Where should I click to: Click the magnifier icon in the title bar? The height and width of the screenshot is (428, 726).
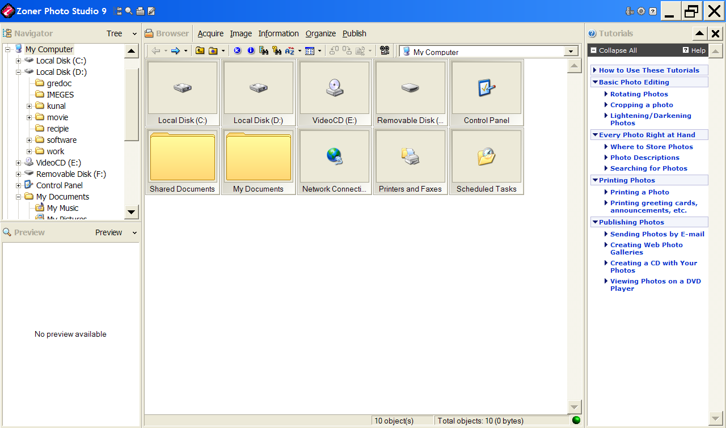point(129,11)
